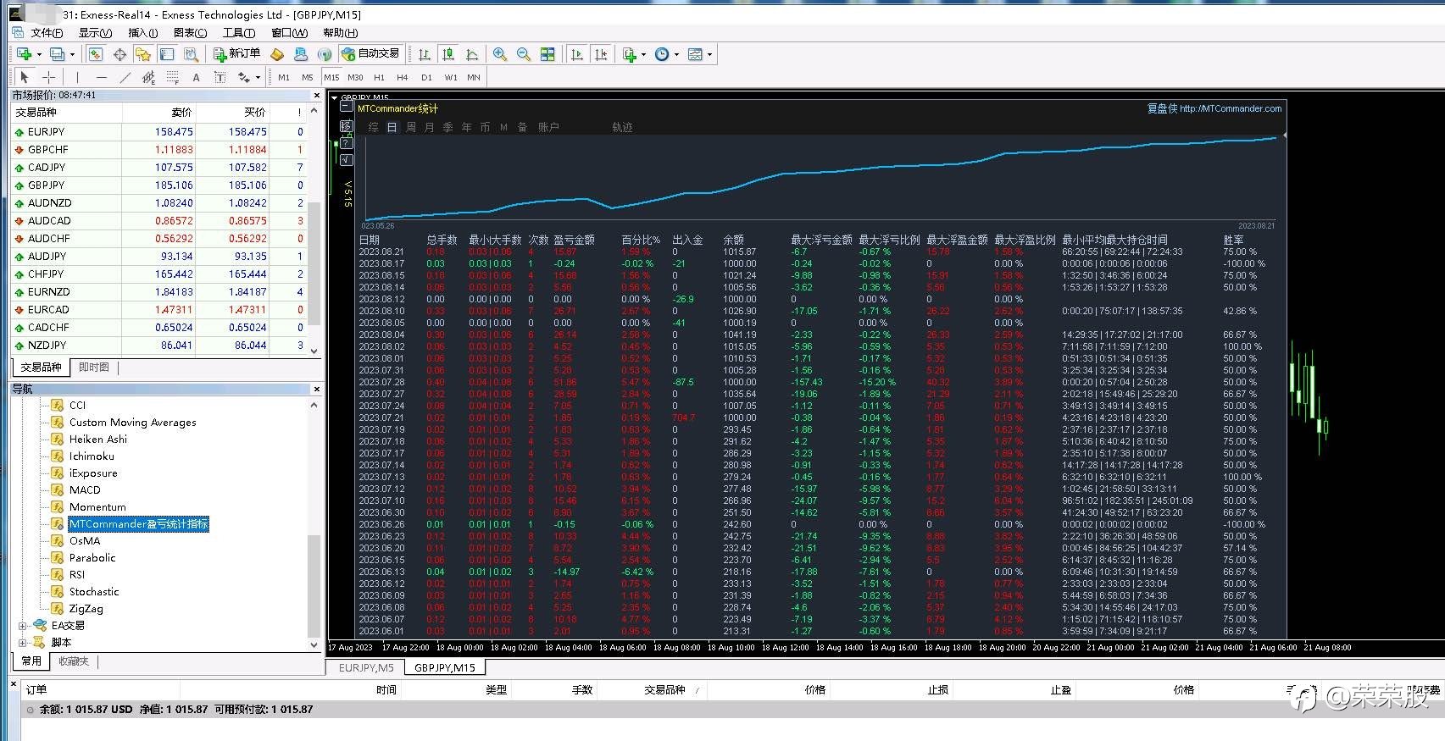
Task: Switch to the 收藏夹 favorites tab
Action: [x=74, y=661]
